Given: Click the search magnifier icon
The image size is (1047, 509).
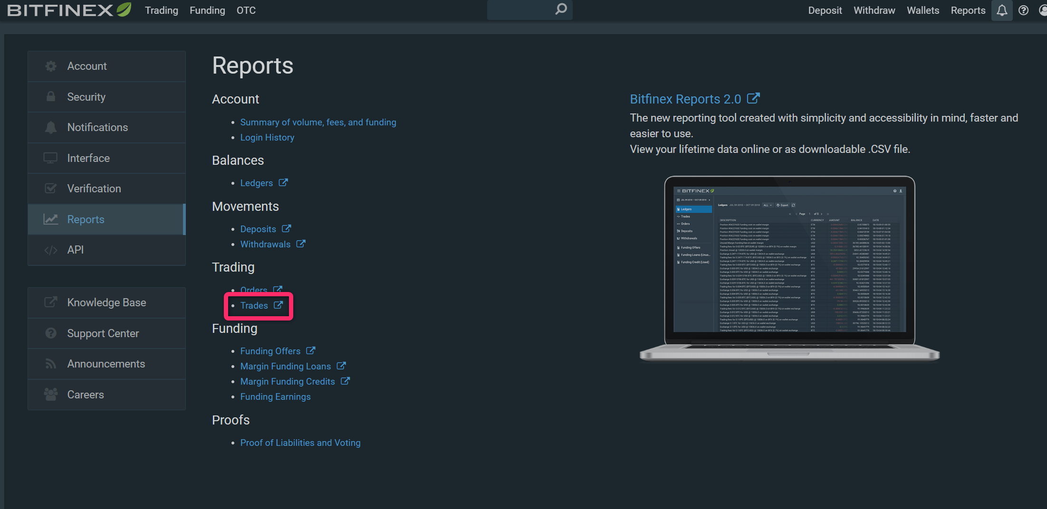Looking at the screenshot, I should tap(561, 9).
